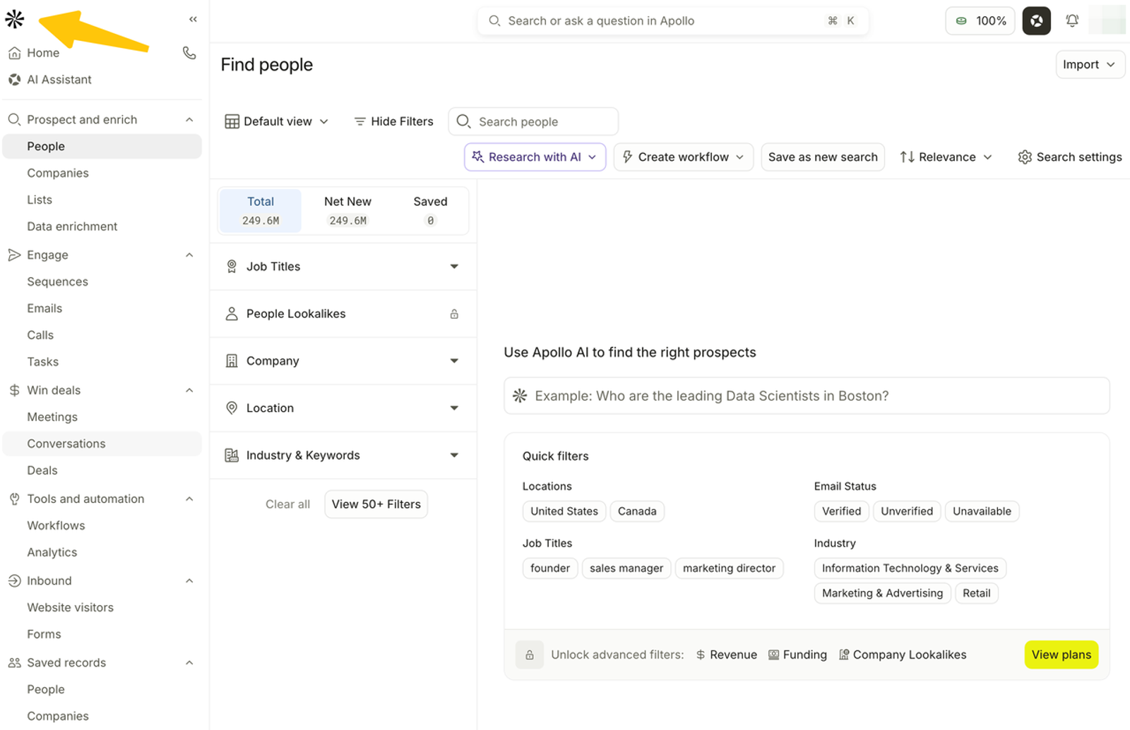Open Workflows in the sidebar

(x=56, y=526)
